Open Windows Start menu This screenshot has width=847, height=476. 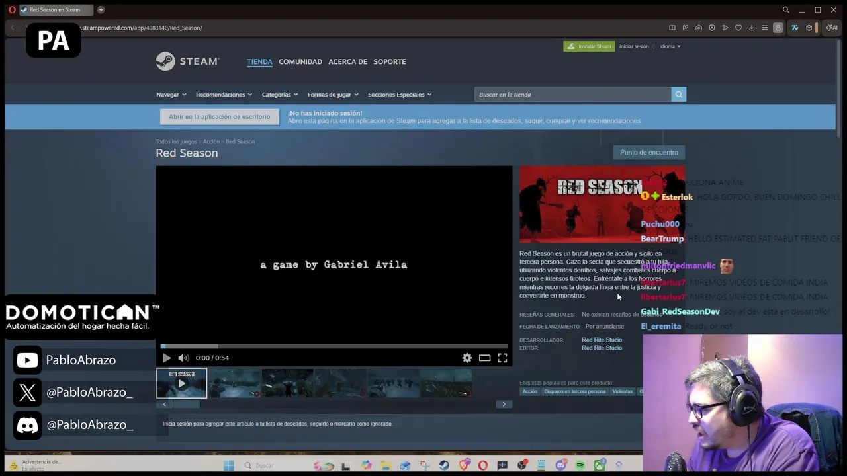coord(228,465)
